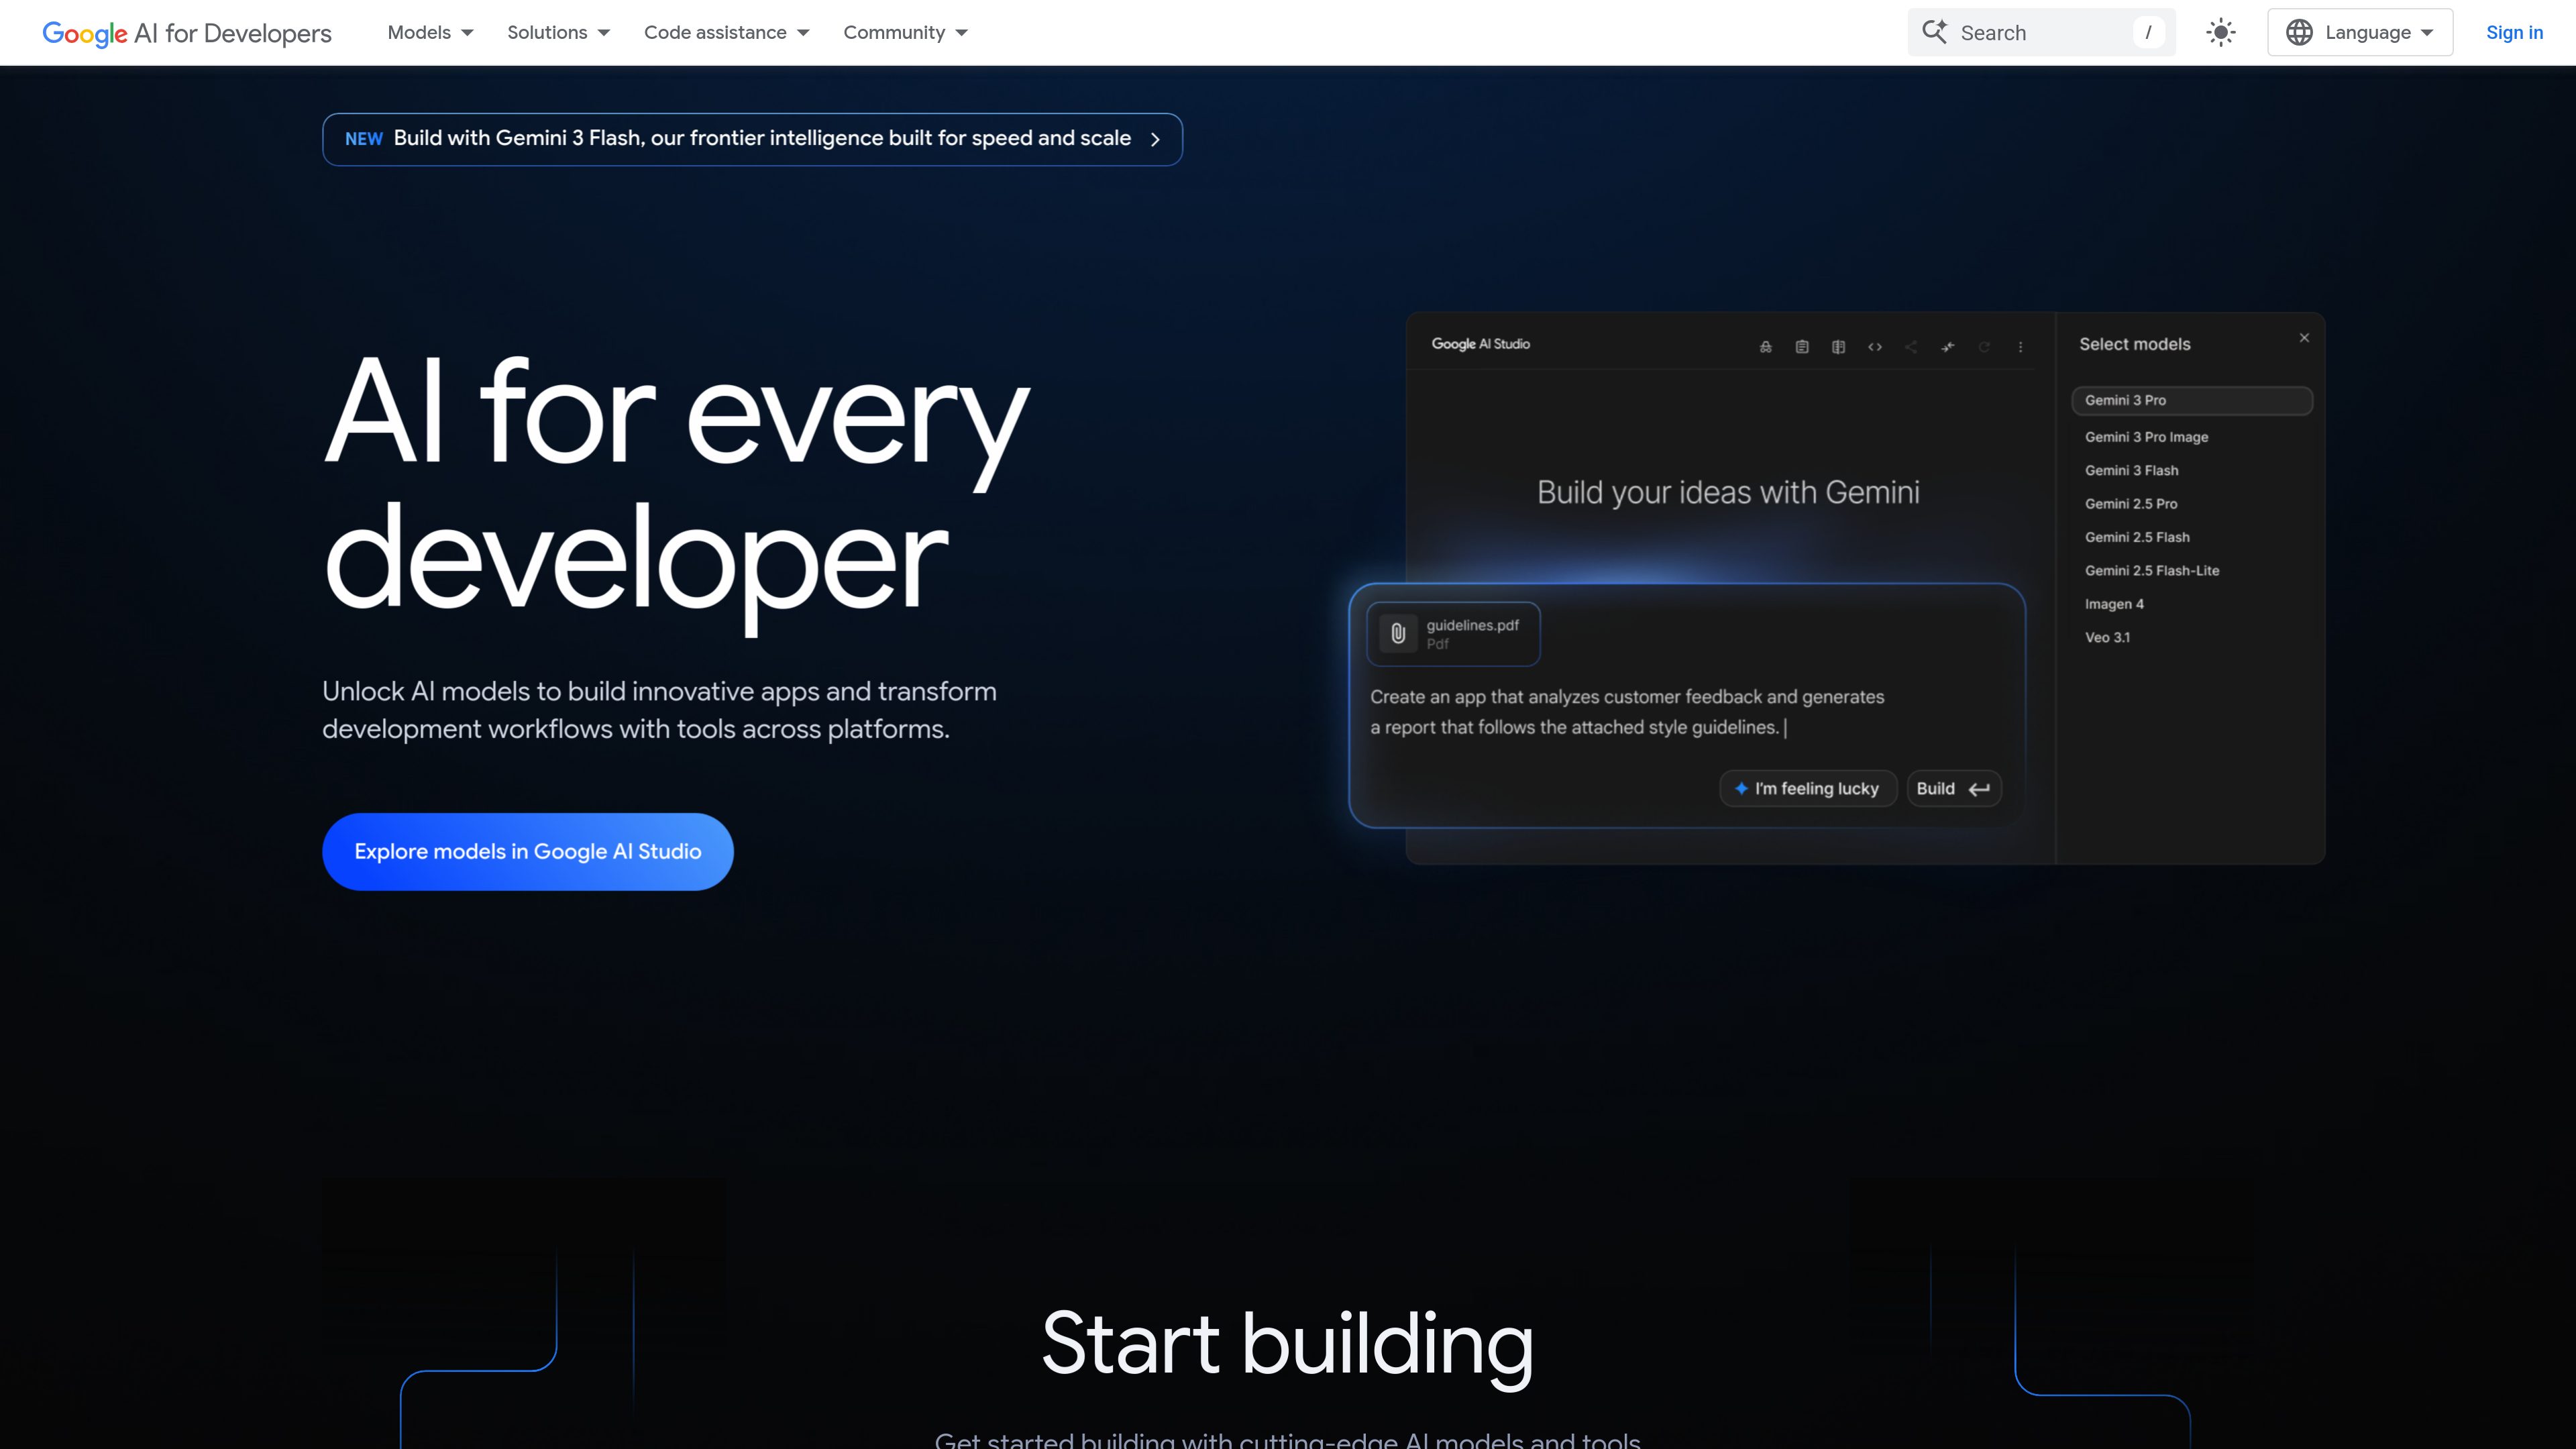Select Gemini 3 Pro model
The image size is (2576, 1449).
click(2192, 400)
